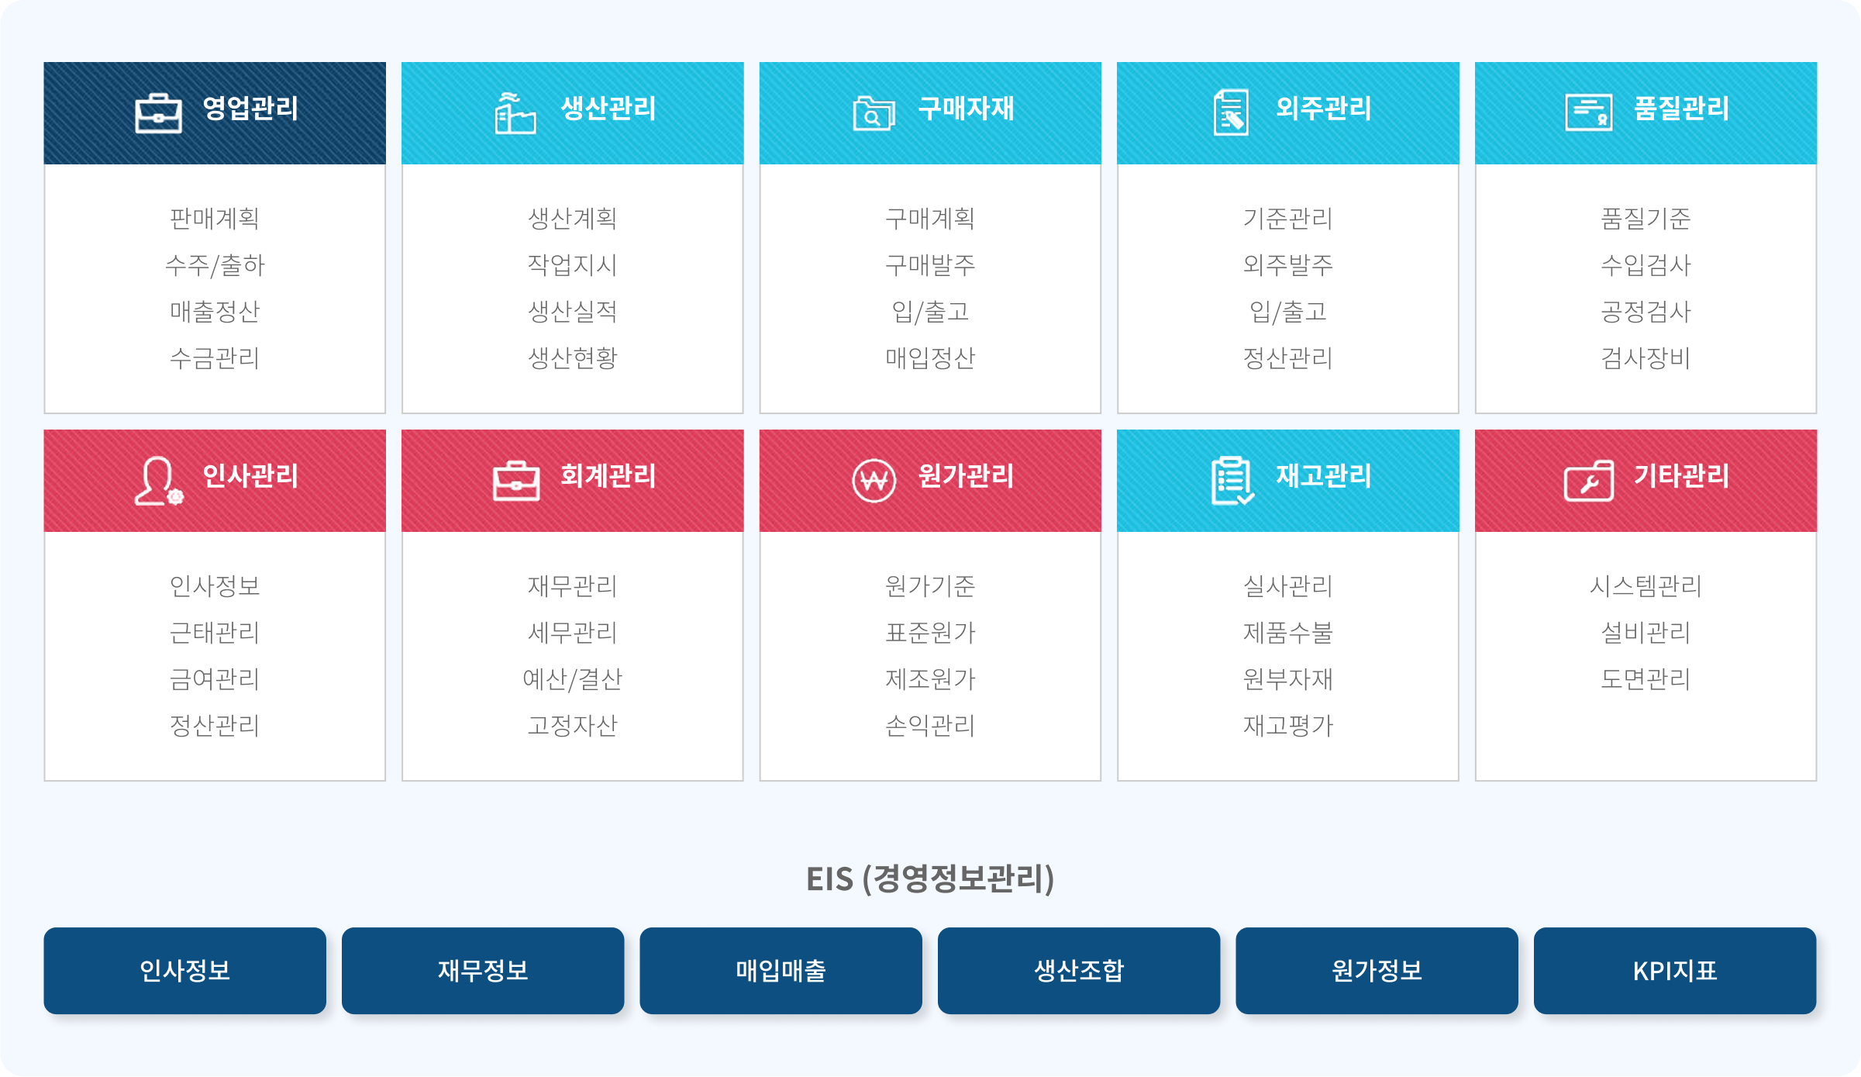Open 예산/결산 under 회계관리
Viewport: 1861px width, 1077px height.
click(x=573, y=679)
